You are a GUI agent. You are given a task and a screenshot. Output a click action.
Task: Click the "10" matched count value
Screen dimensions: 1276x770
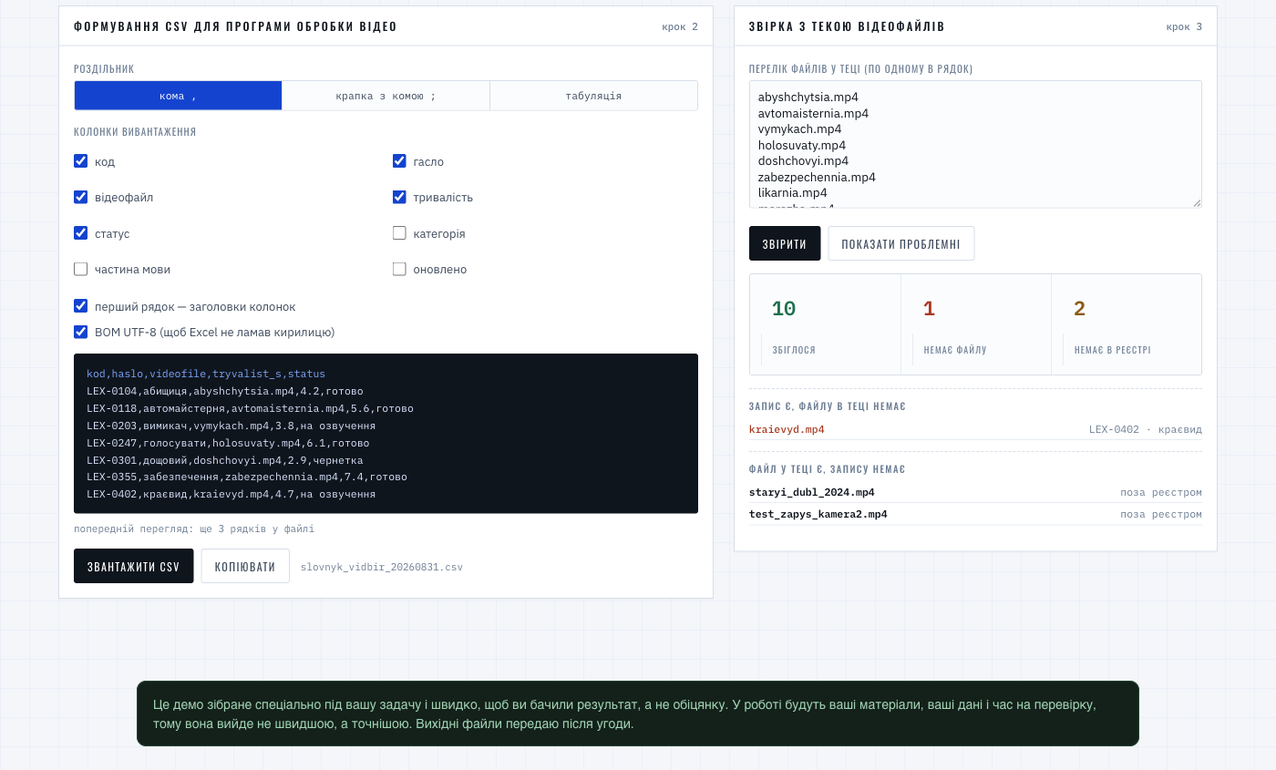tap(784, 309)
